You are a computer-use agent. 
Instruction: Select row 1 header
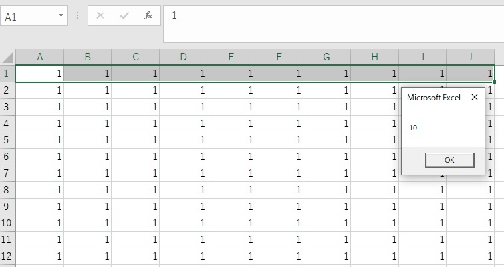click(x=7, y=73)
